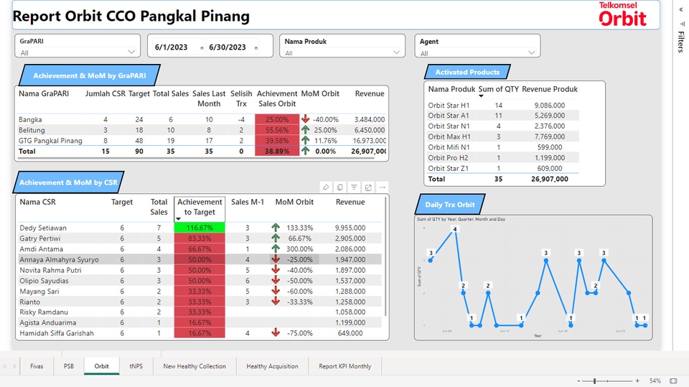
Task: Switch to the Fivas tab
Action: pos(37,366)
